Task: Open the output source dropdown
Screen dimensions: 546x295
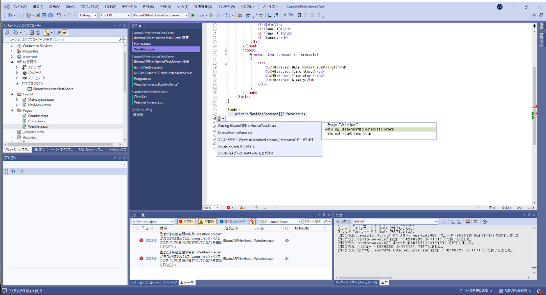Action: [x=395, y=221]
